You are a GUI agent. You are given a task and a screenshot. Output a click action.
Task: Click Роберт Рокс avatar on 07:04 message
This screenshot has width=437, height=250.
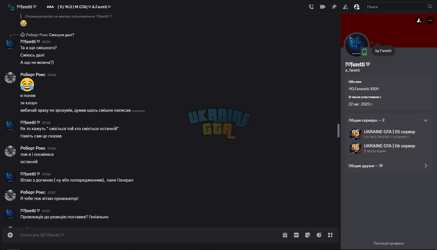pyautogui.click(x=10, y=78)
